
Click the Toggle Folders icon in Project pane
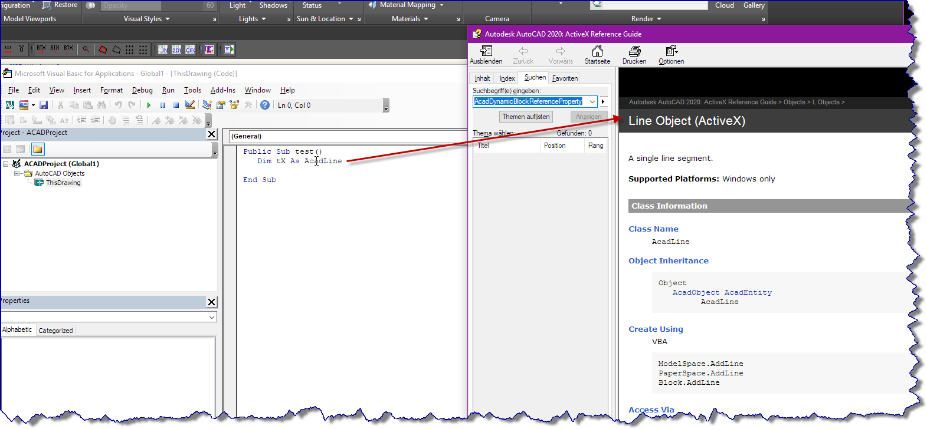click(38, 149)
